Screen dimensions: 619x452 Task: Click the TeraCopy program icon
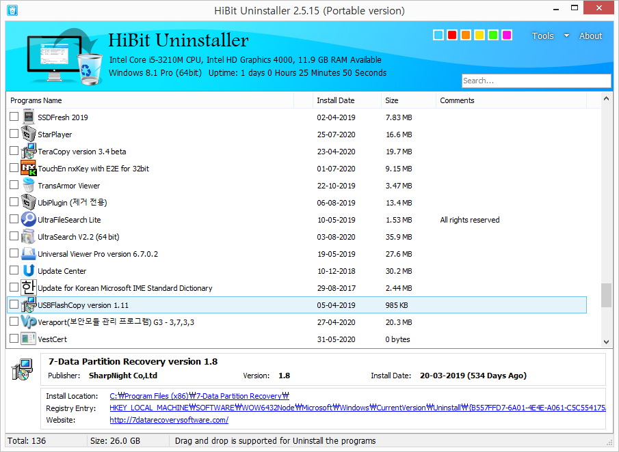(x=29, y=152)
